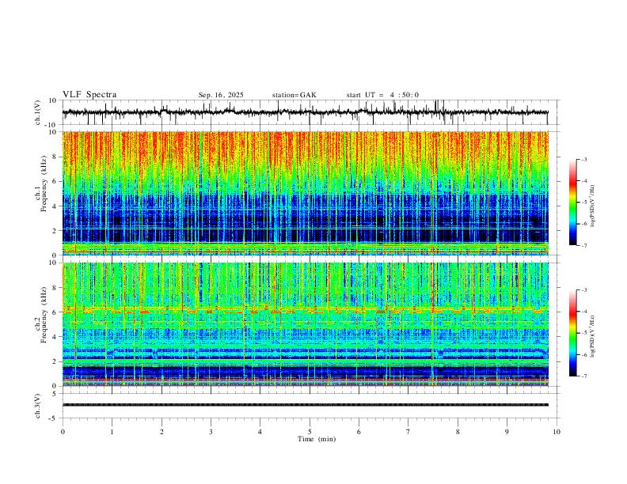This screenshot has height=484, width=627.
Task: Click inside the ch.1 spectrogram panel
Action: [305, 193]
